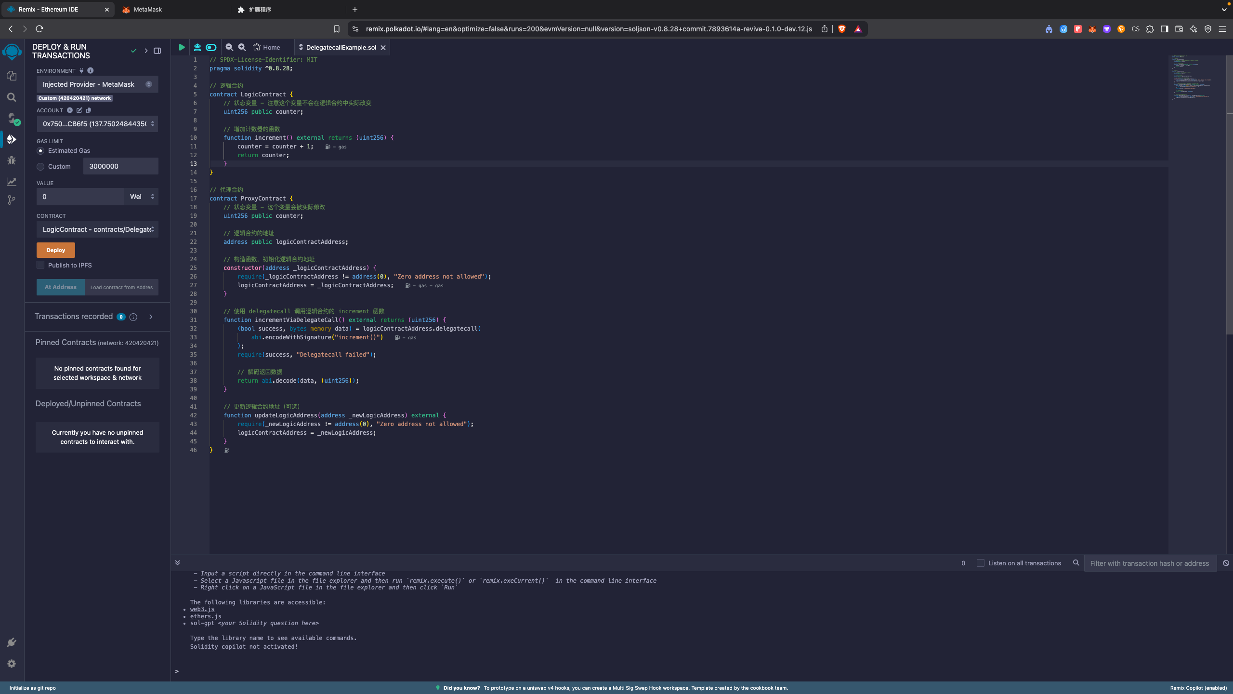This screenshot has height=694, width=1233.
Task: Click the code minimap overview
Action: [1197, 77]
